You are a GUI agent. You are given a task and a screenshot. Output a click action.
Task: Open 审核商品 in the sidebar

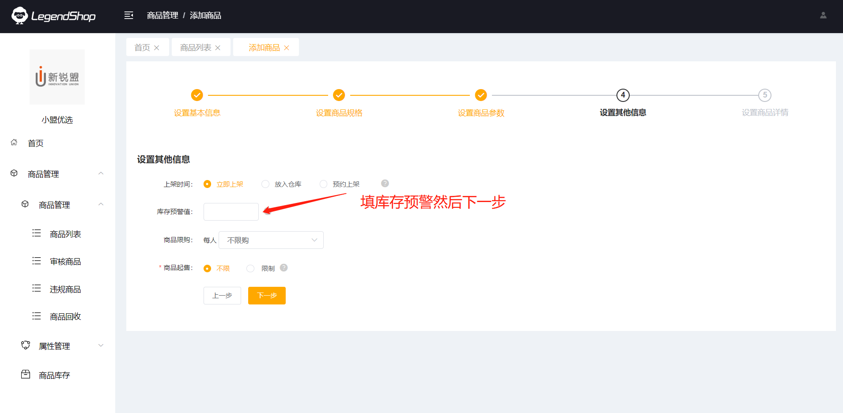(x=65, y=262)
